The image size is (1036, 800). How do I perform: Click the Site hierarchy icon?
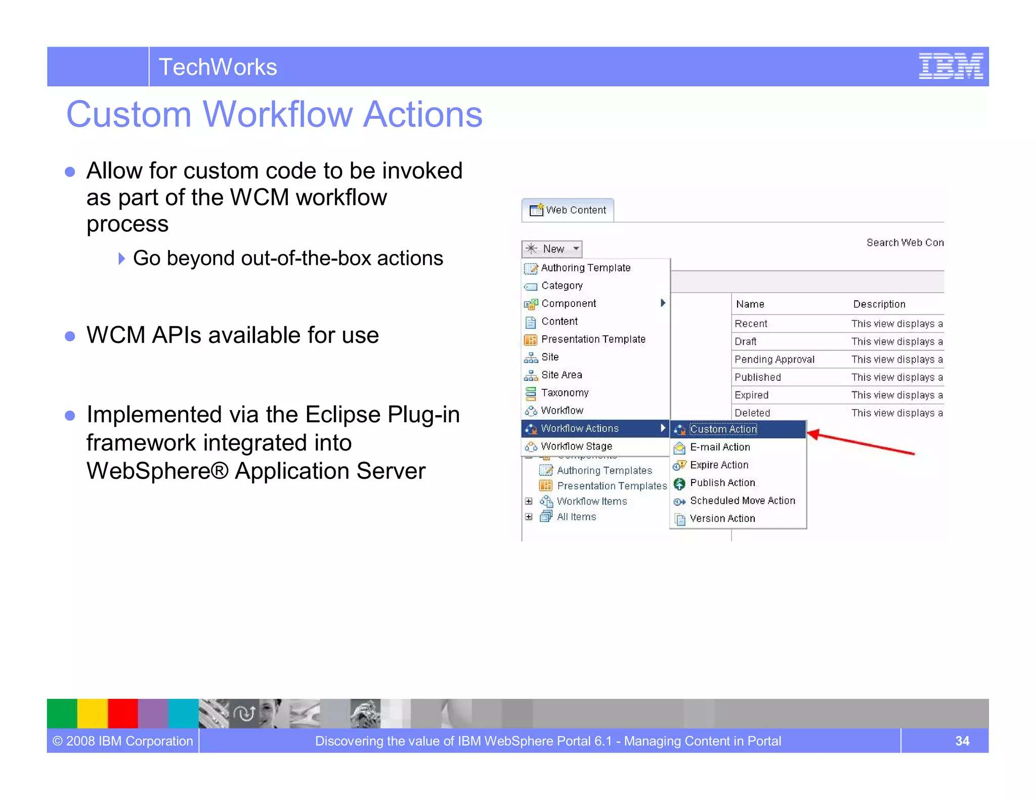(x=531, y=358)
